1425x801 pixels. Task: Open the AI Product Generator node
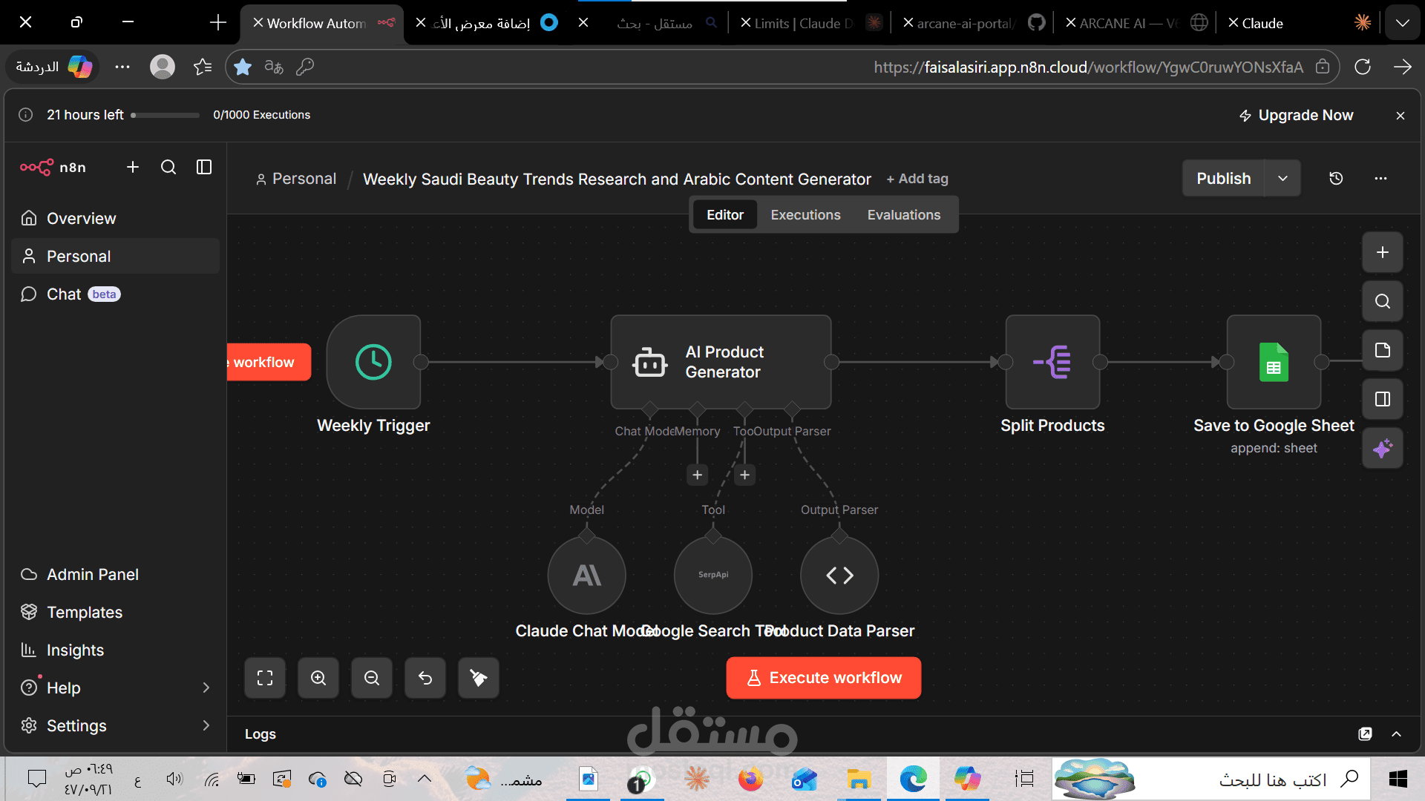tap(721, 362)
